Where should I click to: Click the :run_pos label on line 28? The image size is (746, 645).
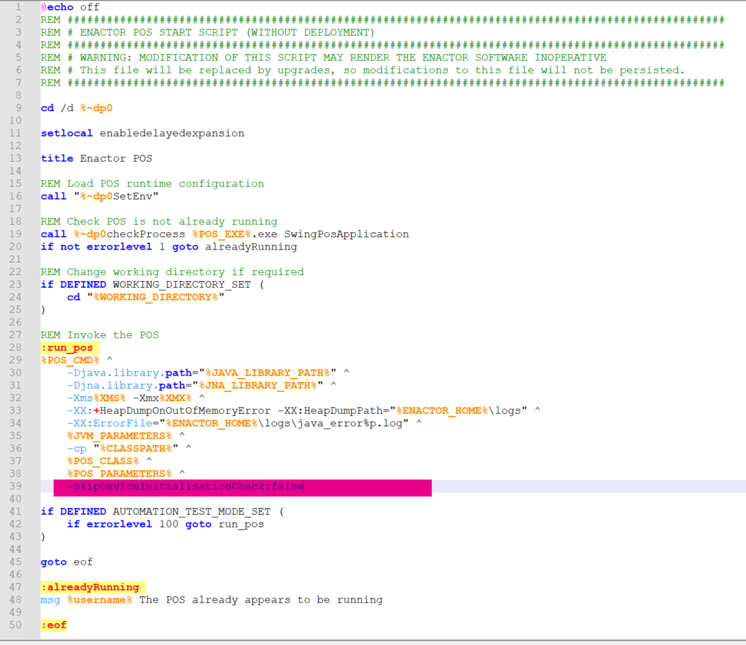[x=67, y=348]
